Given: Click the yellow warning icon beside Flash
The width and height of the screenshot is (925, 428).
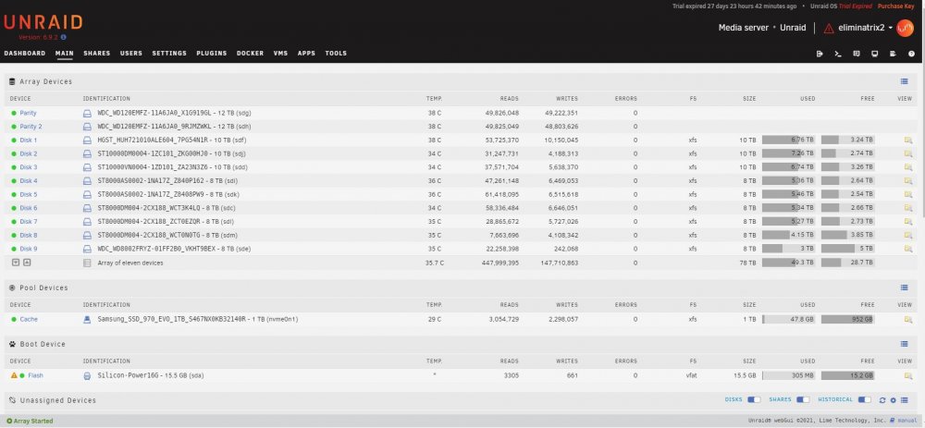Looking at the screenshot, I should click(14, 375).
